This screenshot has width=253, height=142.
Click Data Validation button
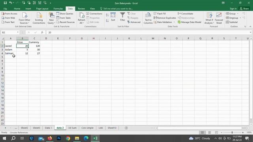tap(163, 22)
